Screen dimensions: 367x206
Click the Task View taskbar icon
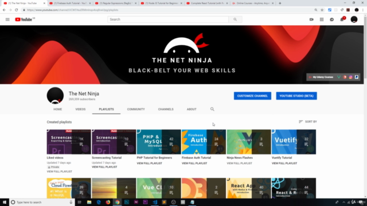[80, 202]
